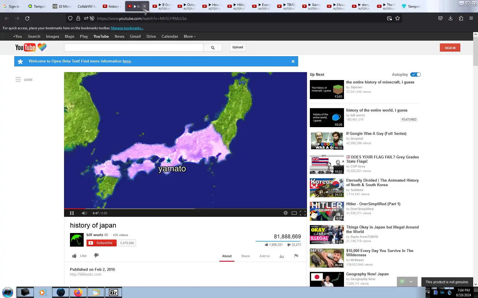Expand the More dropdown in Google bar
Viewport: 478px width, 298px height.
(189, 37)
